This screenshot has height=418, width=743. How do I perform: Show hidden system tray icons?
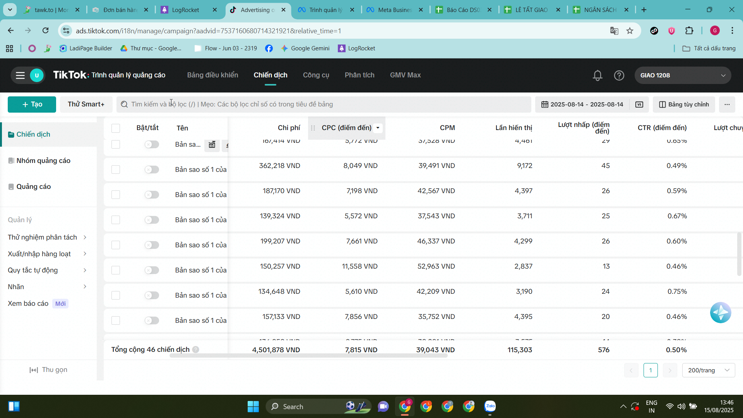623,406
